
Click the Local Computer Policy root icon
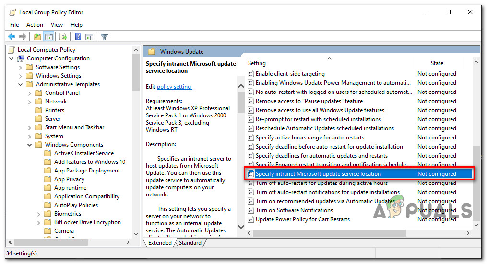tap(12, 50)
